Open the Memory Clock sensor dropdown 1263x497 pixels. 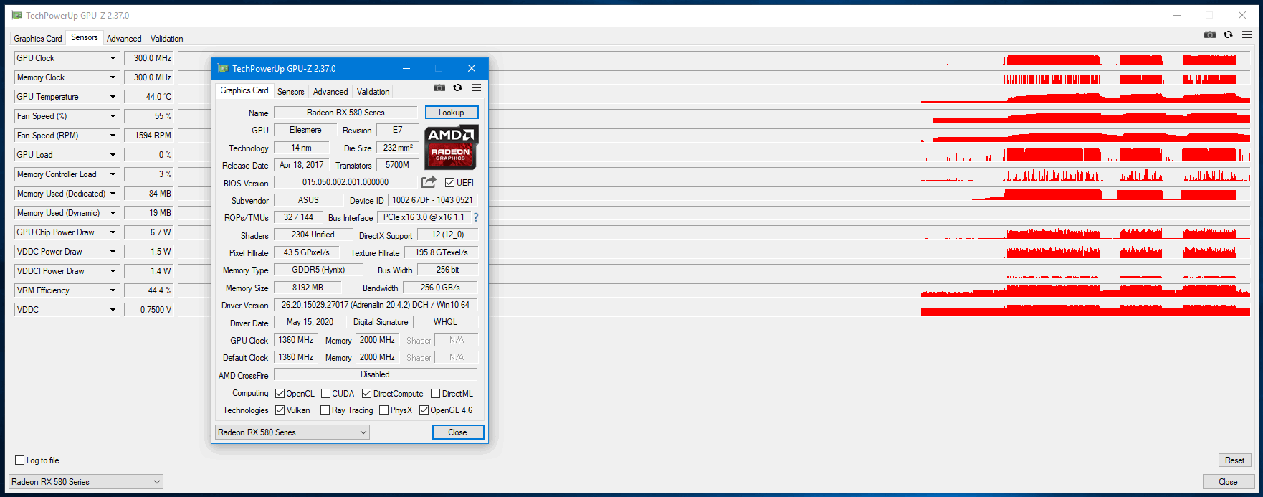tap(113, 77)
